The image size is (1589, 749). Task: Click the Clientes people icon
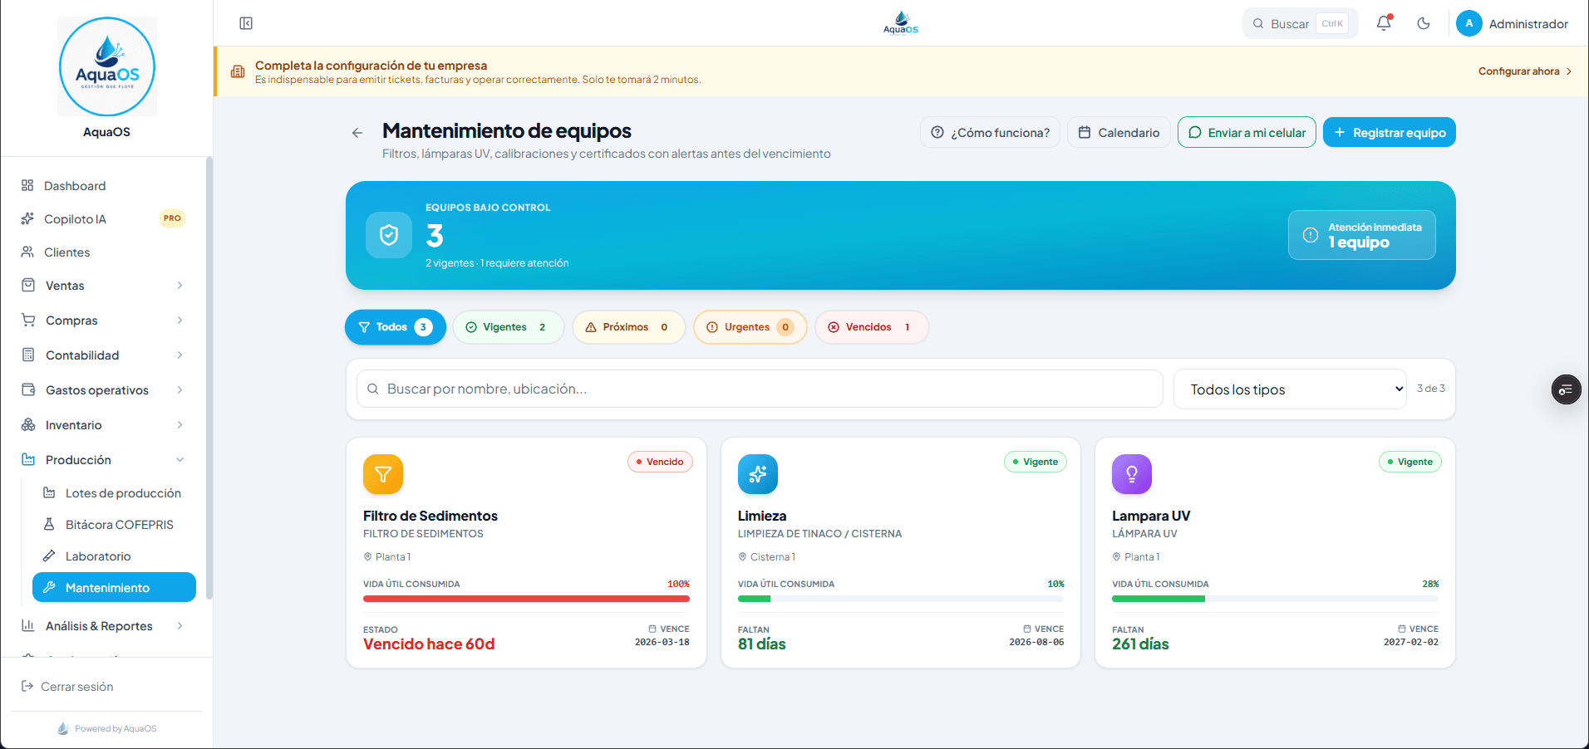pos(27,252)
